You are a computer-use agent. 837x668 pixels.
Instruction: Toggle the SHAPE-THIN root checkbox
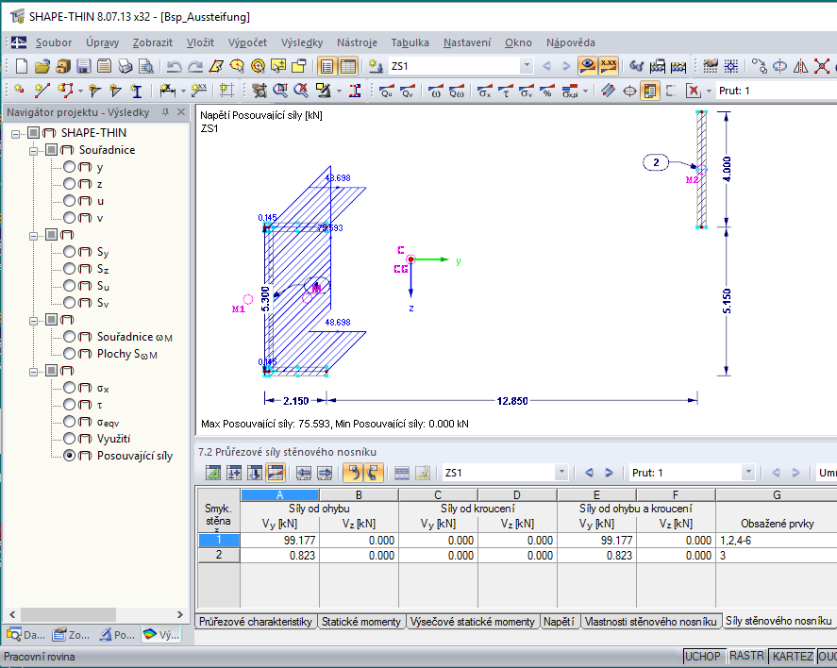tap(34, 132)
